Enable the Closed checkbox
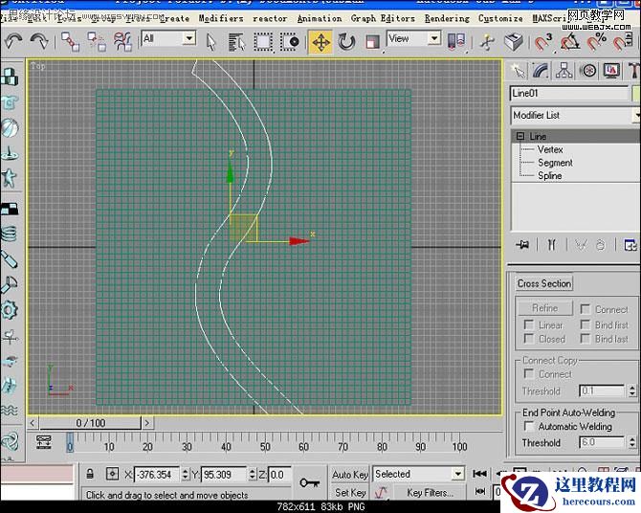The width and height of the screenshot is (641, 513). tap(528, 339)
